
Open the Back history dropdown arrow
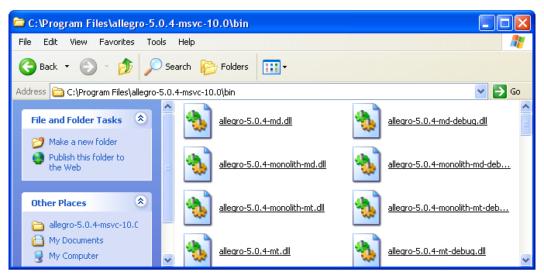point(67,67)
